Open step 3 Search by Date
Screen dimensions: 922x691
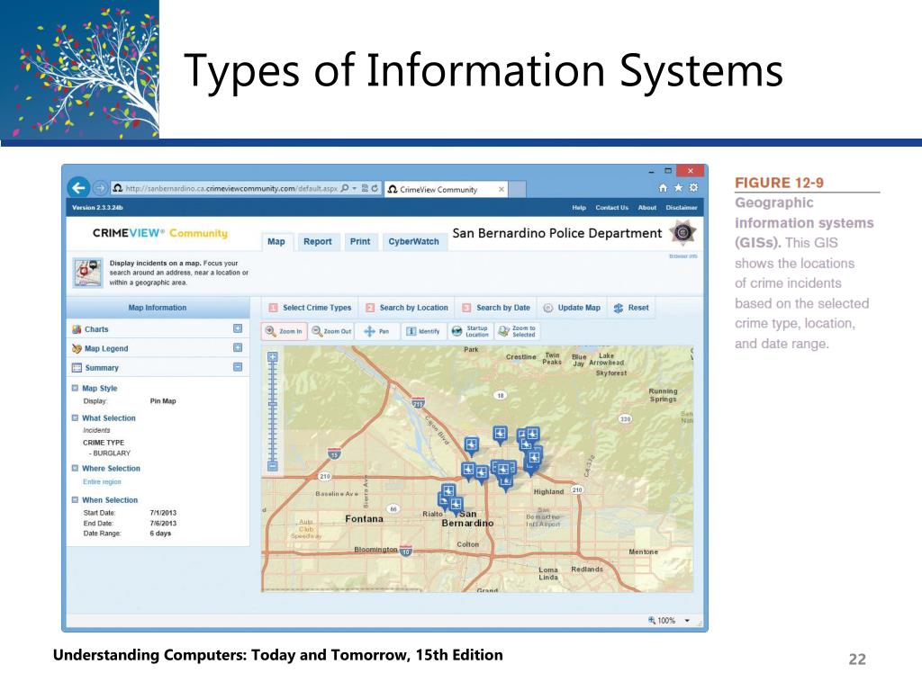tap(496, 308)
